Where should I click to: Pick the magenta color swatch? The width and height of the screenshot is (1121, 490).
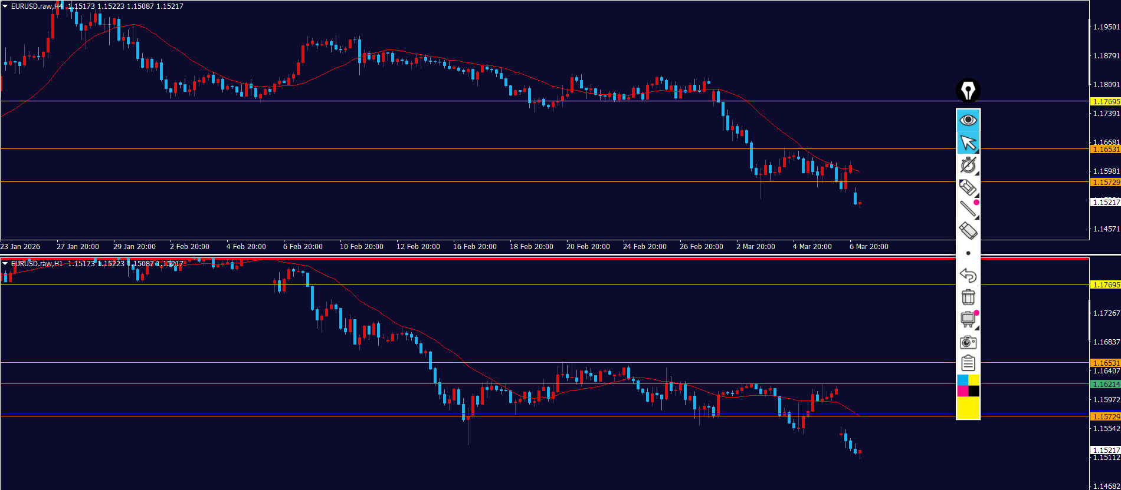pyautogui.click(x=962, y=391)
